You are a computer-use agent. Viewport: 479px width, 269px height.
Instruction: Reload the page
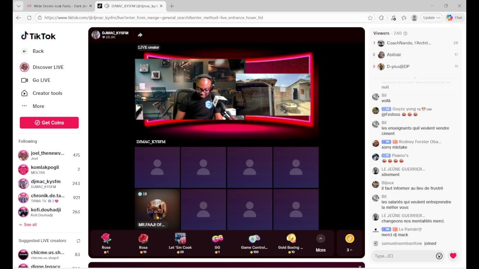(x=29, y=18)
